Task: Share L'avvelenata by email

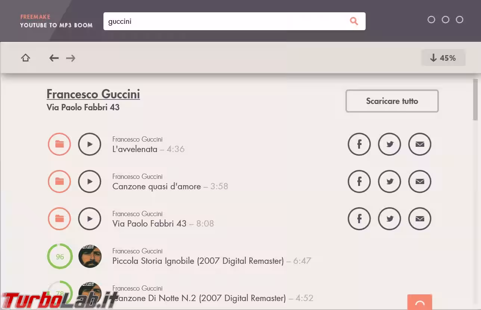Action: pyautogui.click(x=420, y=144)
